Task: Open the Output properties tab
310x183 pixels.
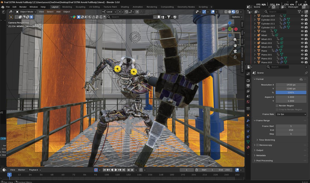Action: pyautogui.click(x=248, y=86)
